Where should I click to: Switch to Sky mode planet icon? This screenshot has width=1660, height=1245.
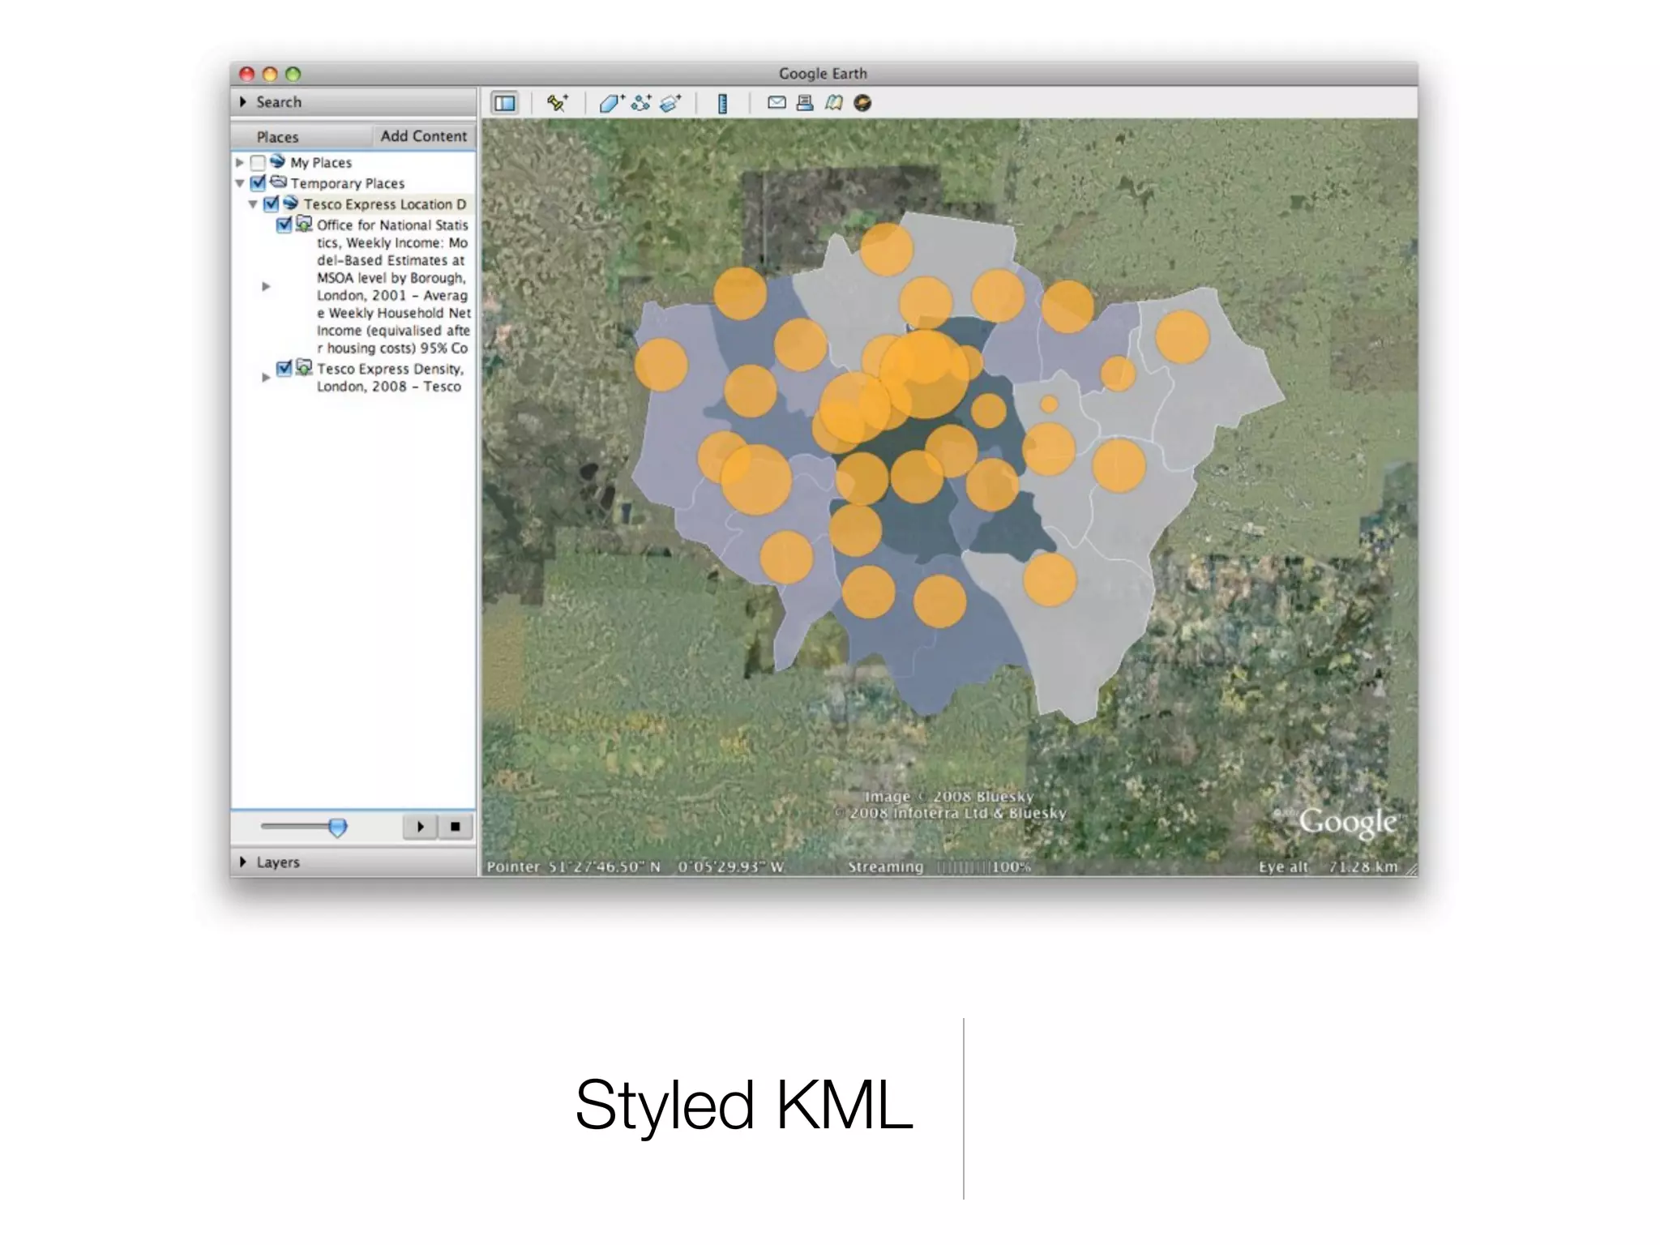click(862, 103)
